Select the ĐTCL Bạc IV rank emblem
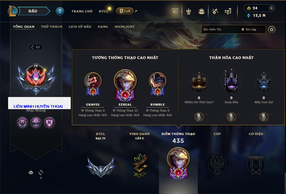This screenshot has width=286, height=194. point(101,167)
